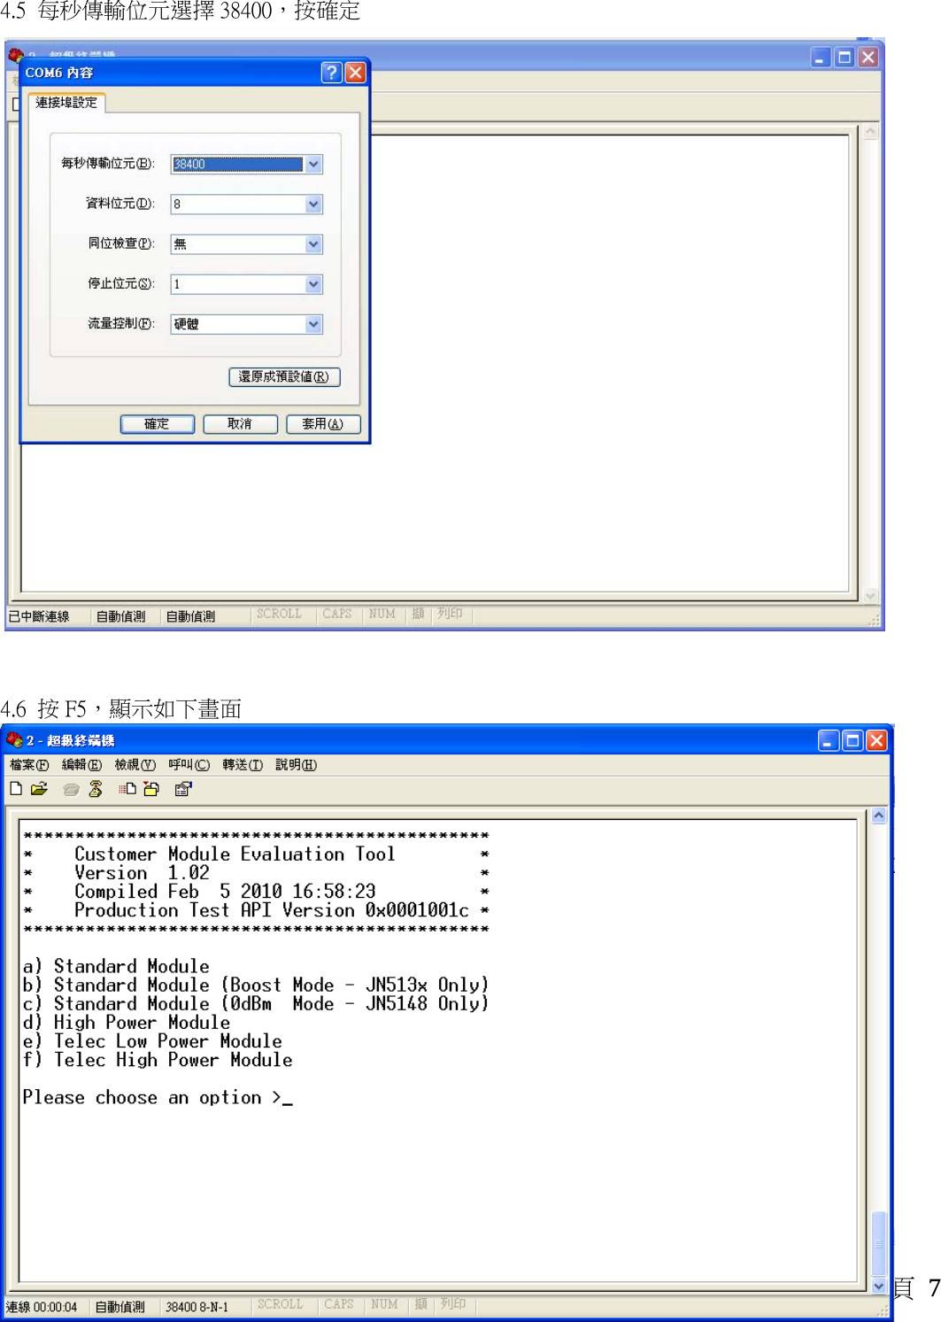This screenshot has width=941, height=1322.
Task: Expand the 停止位元 stop bits dropdown
Action: 313,283
